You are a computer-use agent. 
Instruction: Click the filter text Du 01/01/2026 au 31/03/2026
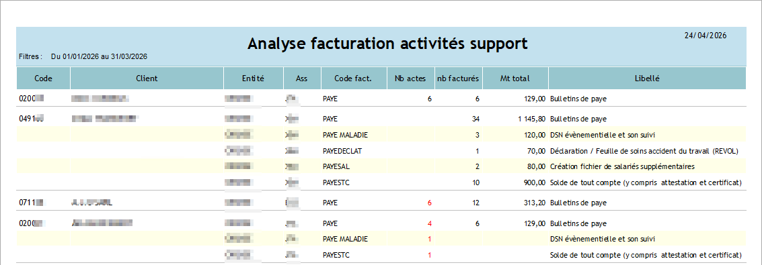(99, 56)
